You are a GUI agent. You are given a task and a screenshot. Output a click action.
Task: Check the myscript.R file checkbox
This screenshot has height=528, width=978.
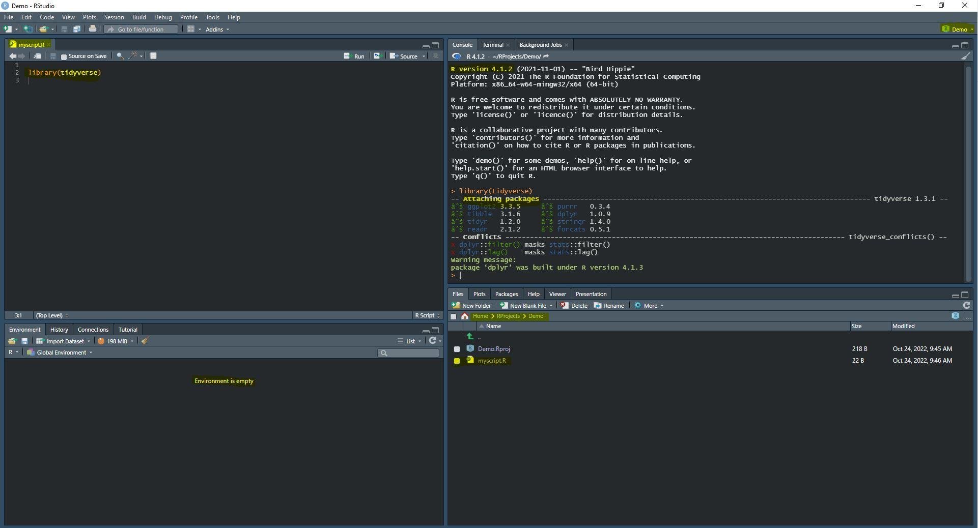pyautogui.click(x=457, y=361)
